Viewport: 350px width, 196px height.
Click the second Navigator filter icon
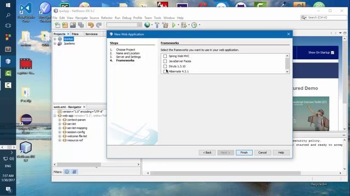point(74,172)
